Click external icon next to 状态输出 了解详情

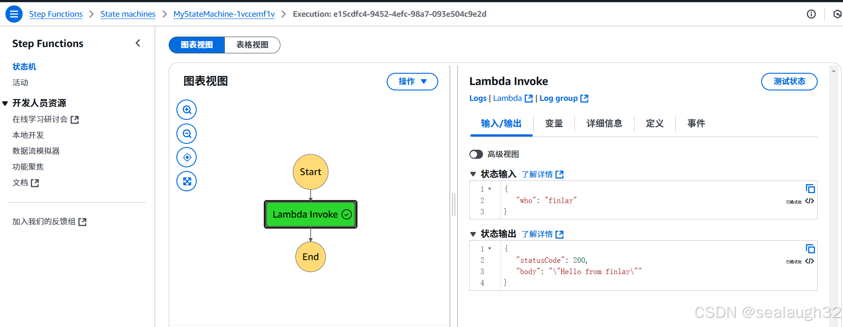coord(559,234)
